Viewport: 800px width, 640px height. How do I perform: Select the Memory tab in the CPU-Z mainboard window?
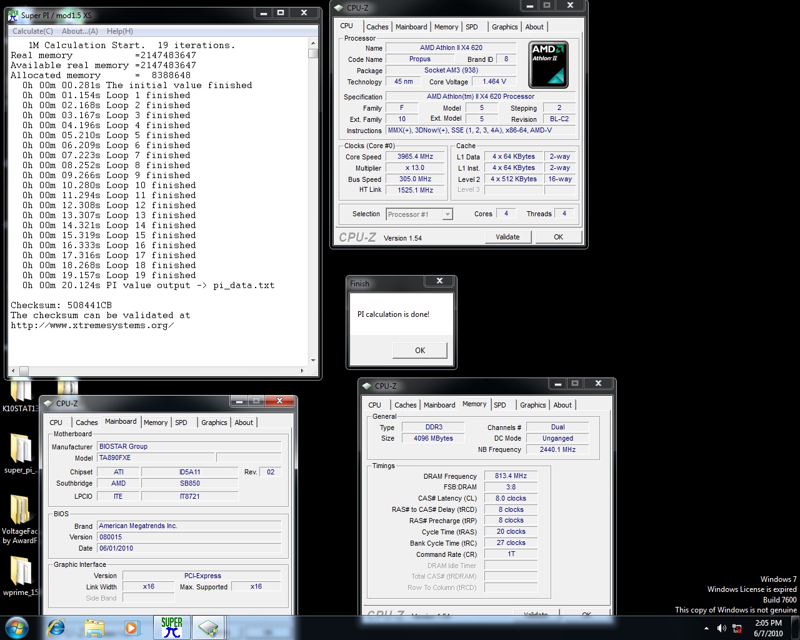point(156,422)
